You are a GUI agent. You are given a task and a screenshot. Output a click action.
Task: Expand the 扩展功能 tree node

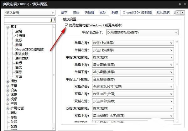click(8, 108)
